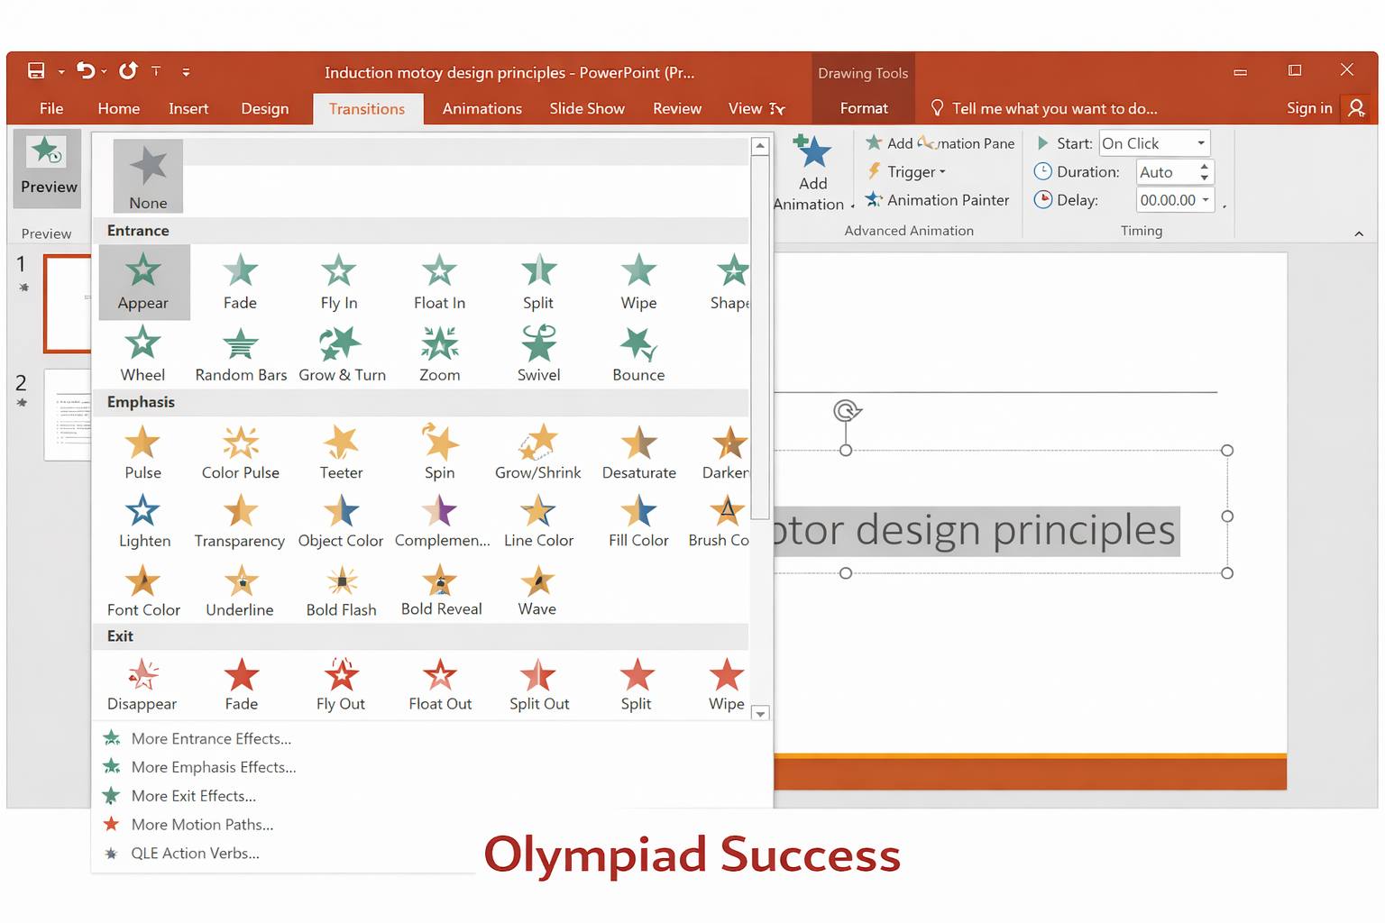Select the Fly Out exit animation
The width and height of the screenshot is (1385, 923).
pos(340,684)
